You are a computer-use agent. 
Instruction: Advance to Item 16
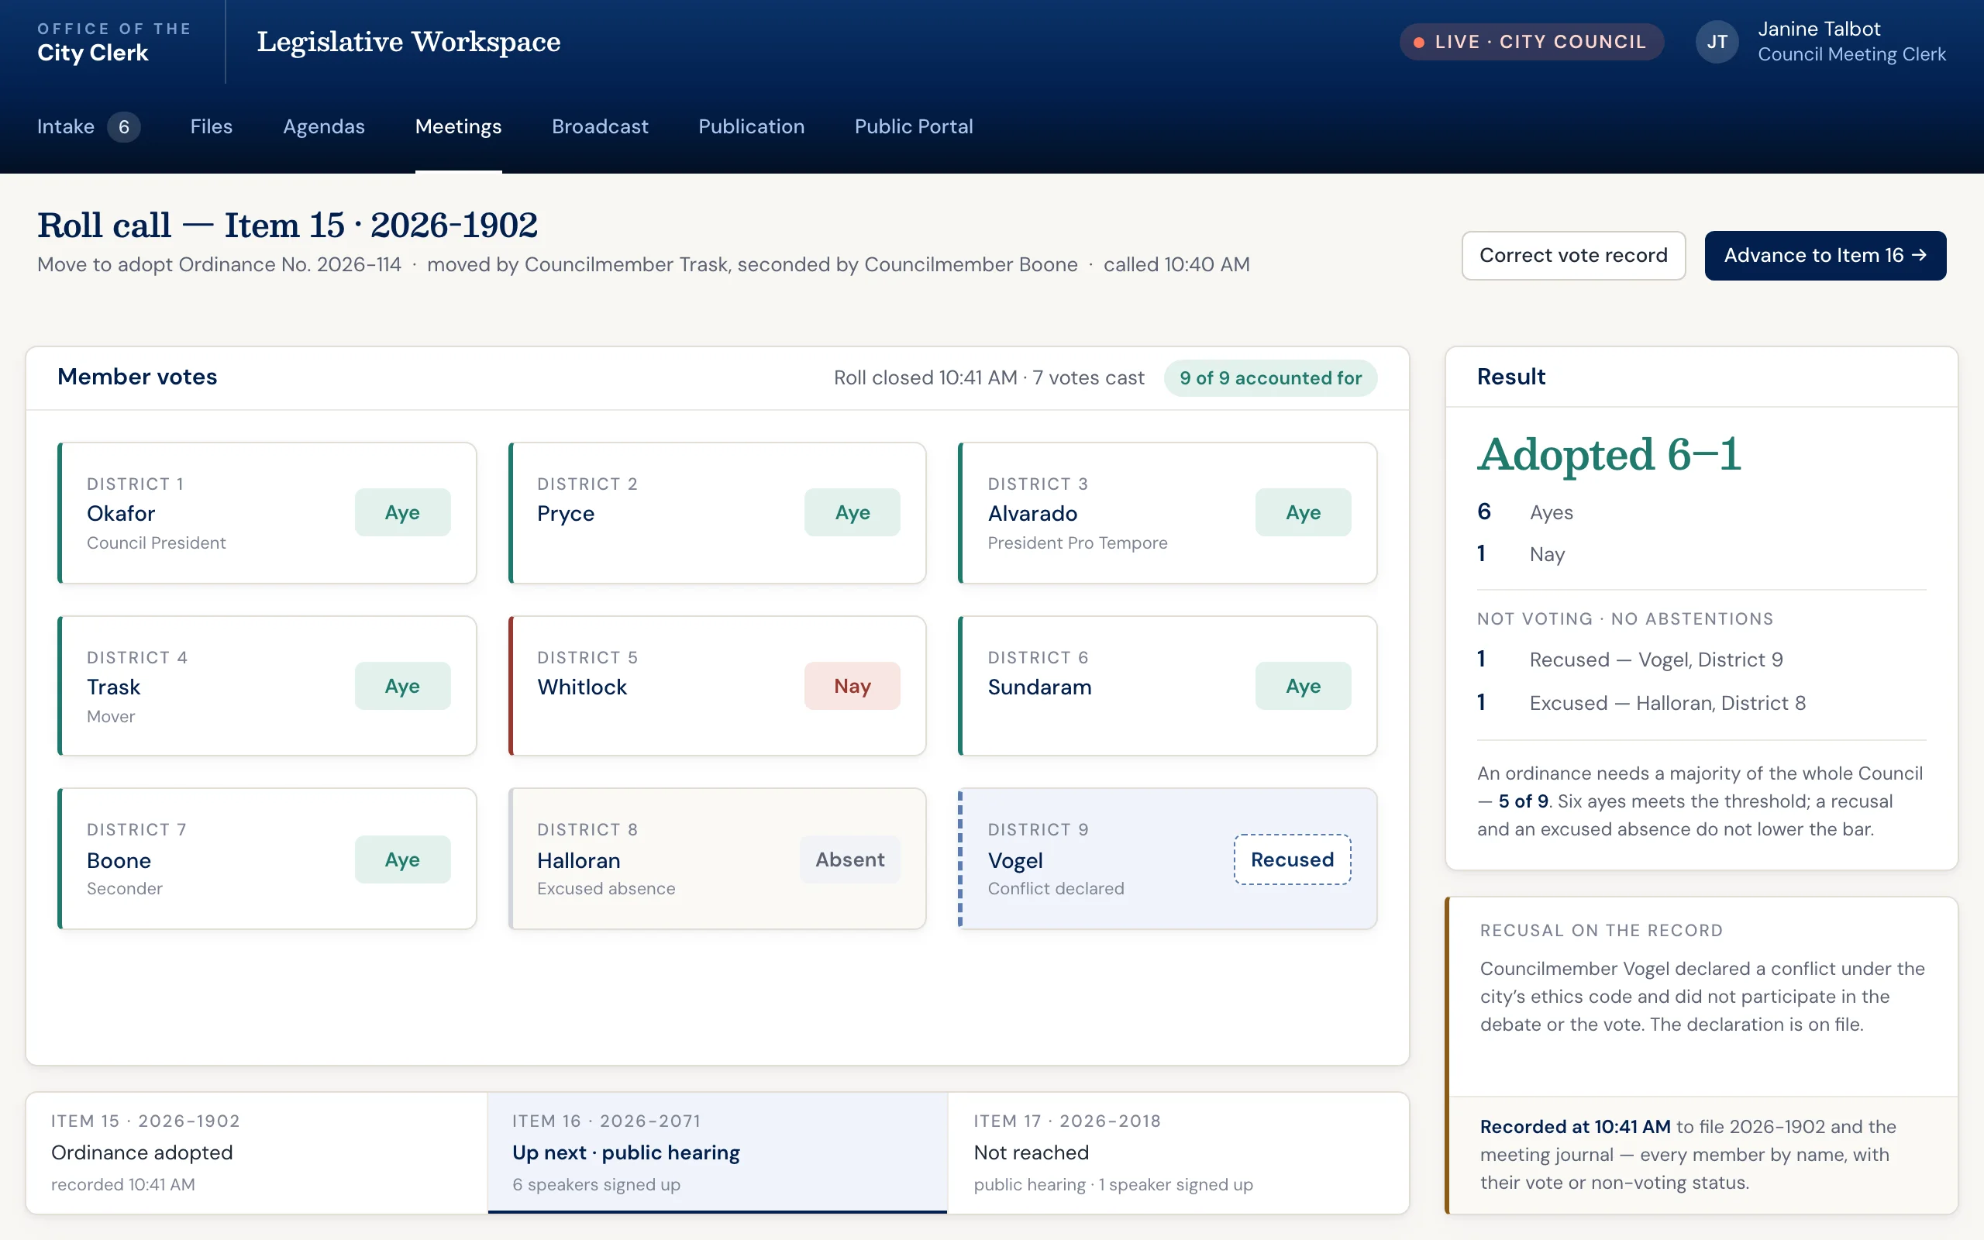click(x=1825, y=255)
